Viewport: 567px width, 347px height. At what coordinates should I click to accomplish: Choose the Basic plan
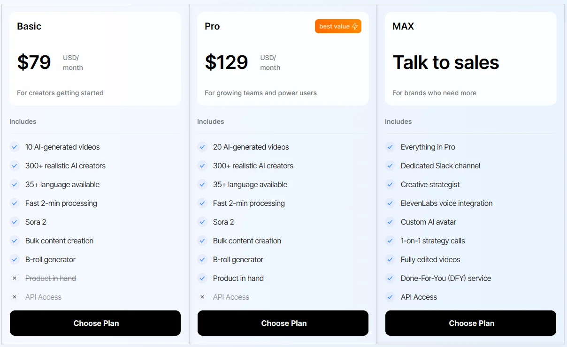pos(95,323)
